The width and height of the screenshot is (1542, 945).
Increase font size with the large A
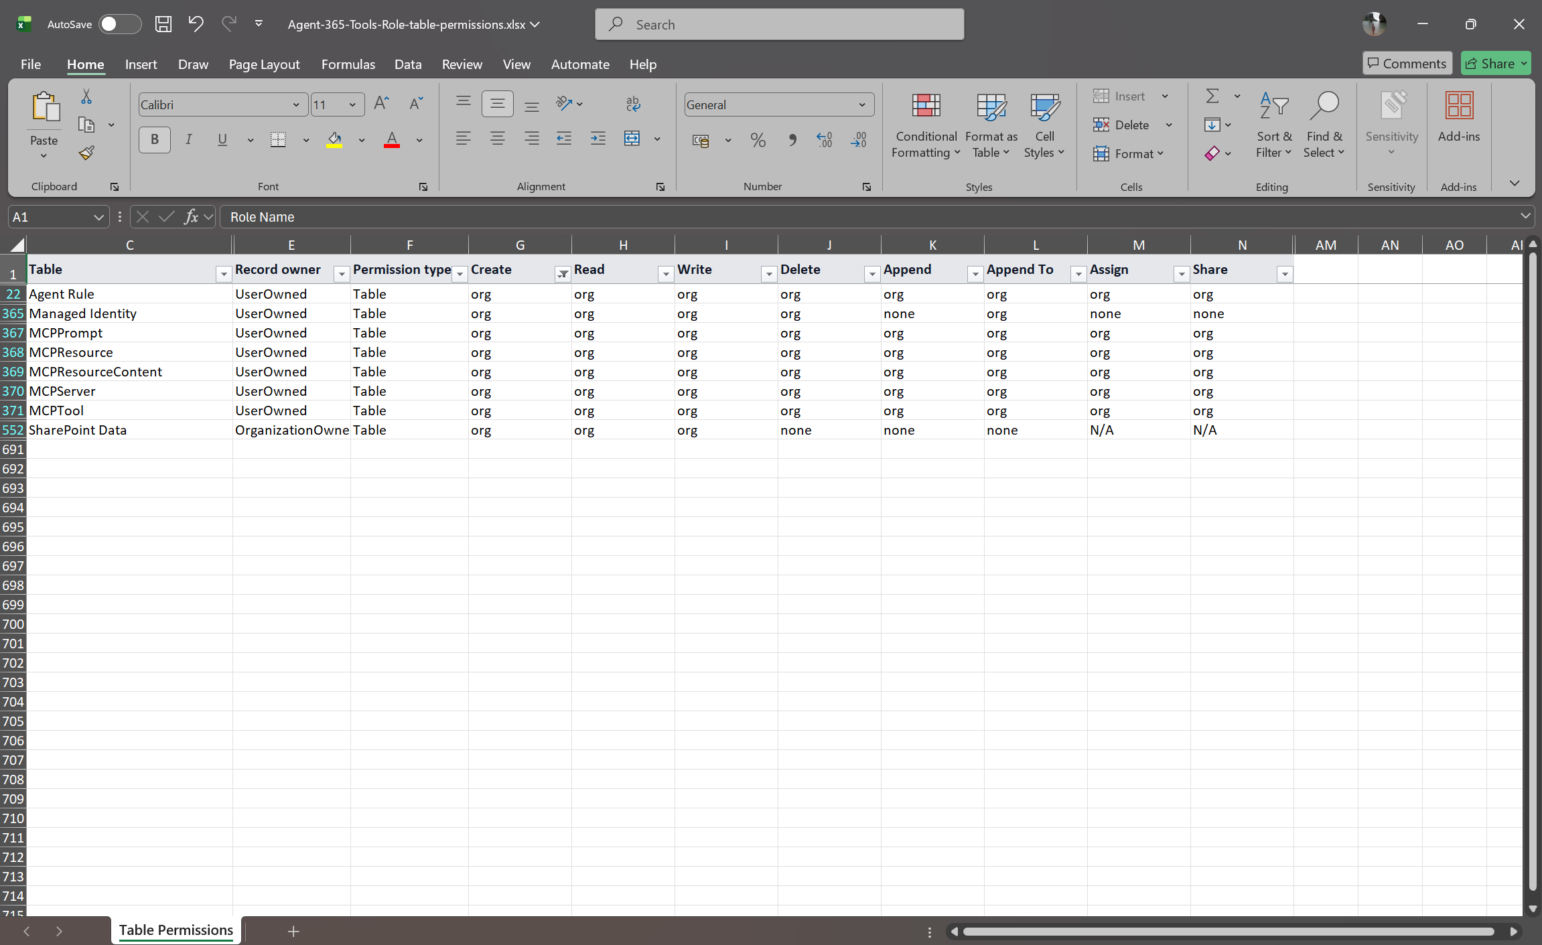click(381, 104)
